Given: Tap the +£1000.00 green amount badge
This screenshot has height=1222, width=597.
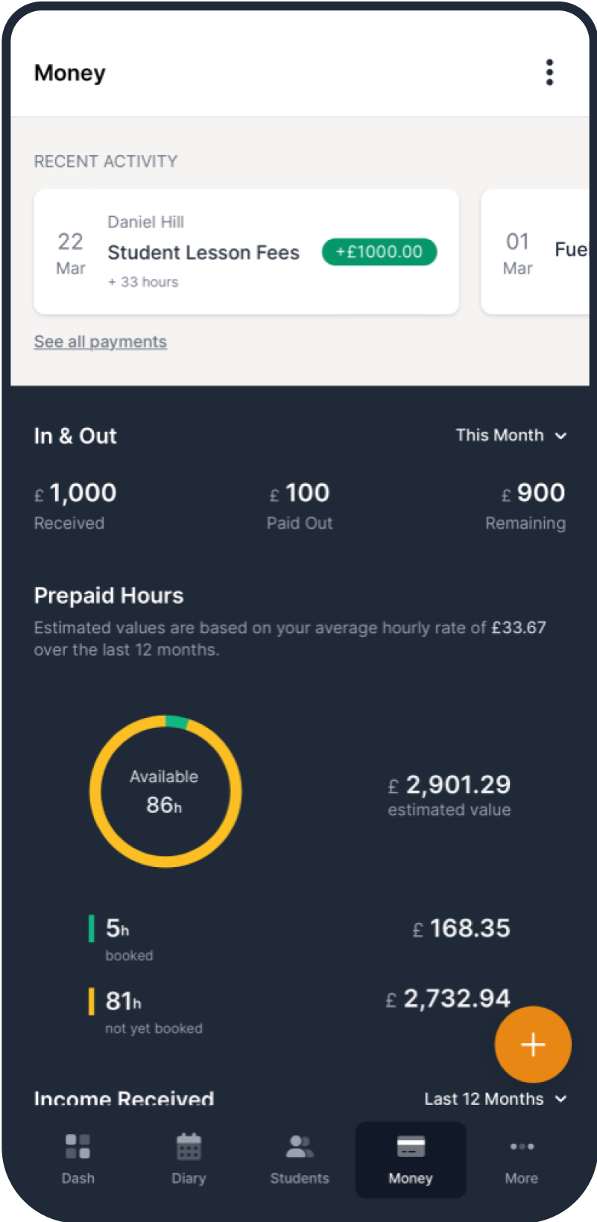Looking at the screenshot, I should pyautogui.click(x=379, y=252).
